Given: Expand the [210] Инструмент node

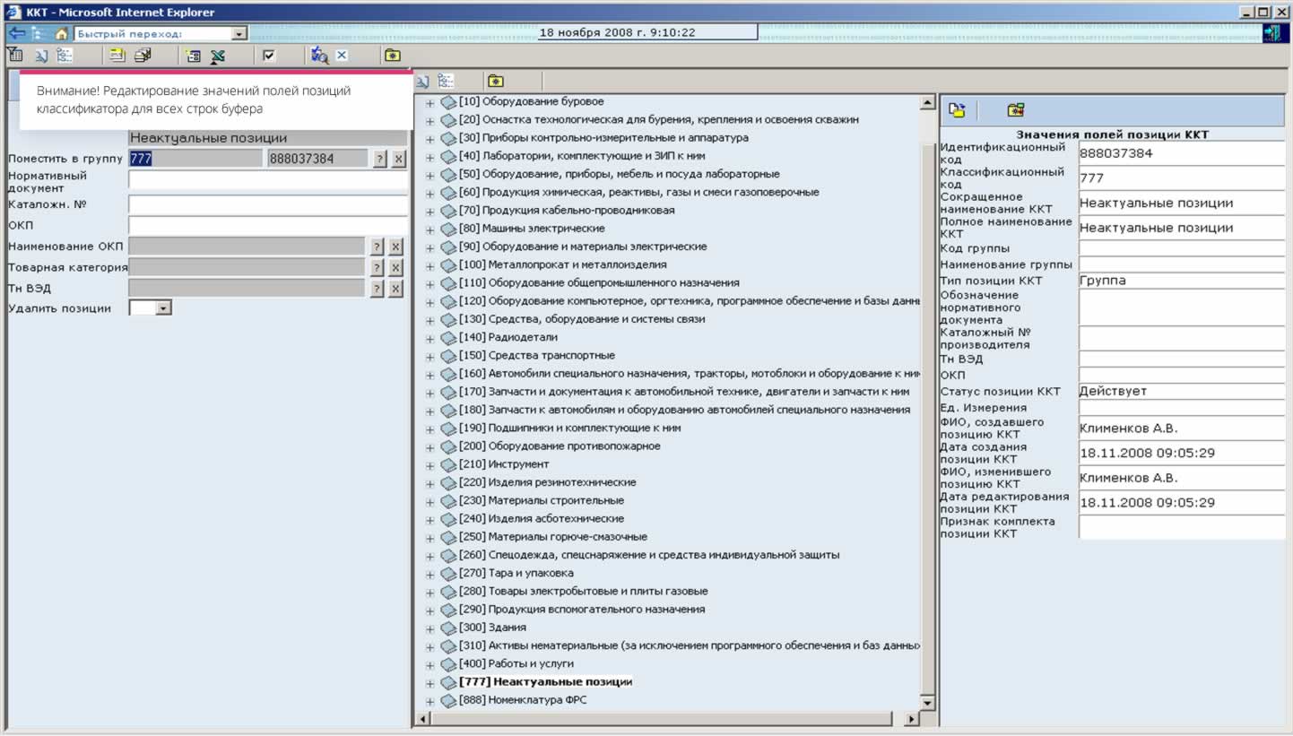Looking at the screenshot, I should coord(430,465).
